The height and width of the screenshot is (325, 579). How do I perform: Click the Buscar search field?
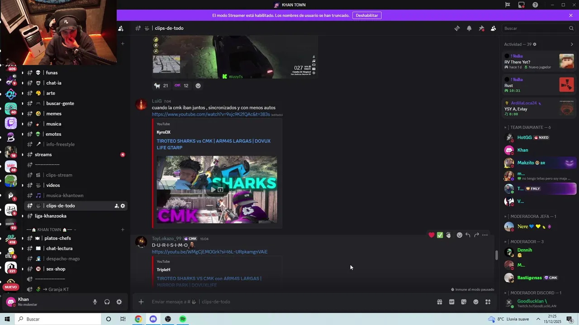[x=538, y=28]
